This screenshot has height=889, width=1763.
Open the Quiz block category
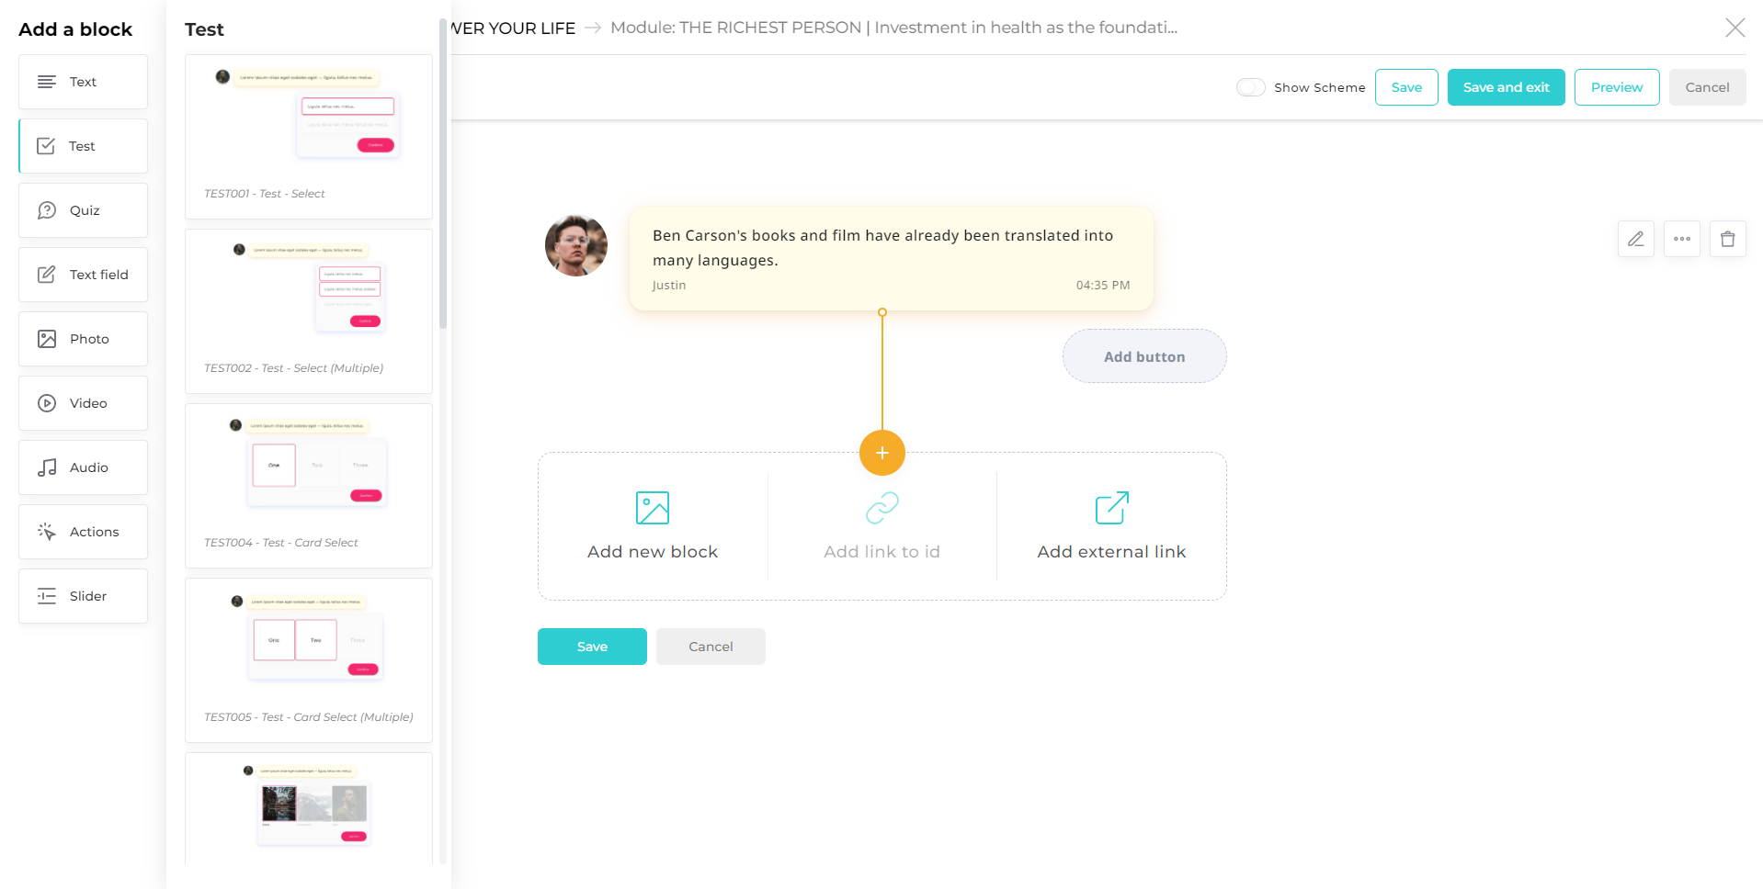pos(83,210)
